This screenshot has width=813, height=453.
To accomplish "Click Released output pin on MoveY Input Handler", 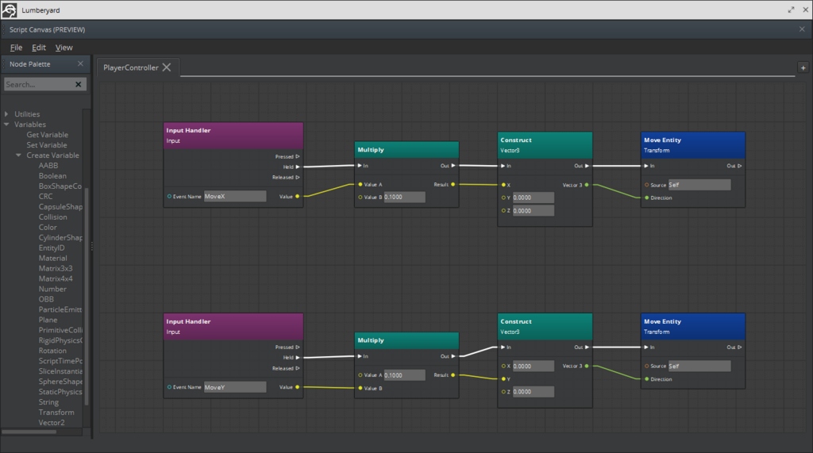I will [298, 369].
